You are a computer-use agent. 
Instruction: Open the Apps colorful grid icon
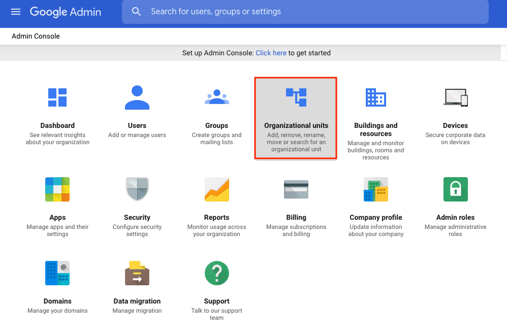[x=57, y=189]
